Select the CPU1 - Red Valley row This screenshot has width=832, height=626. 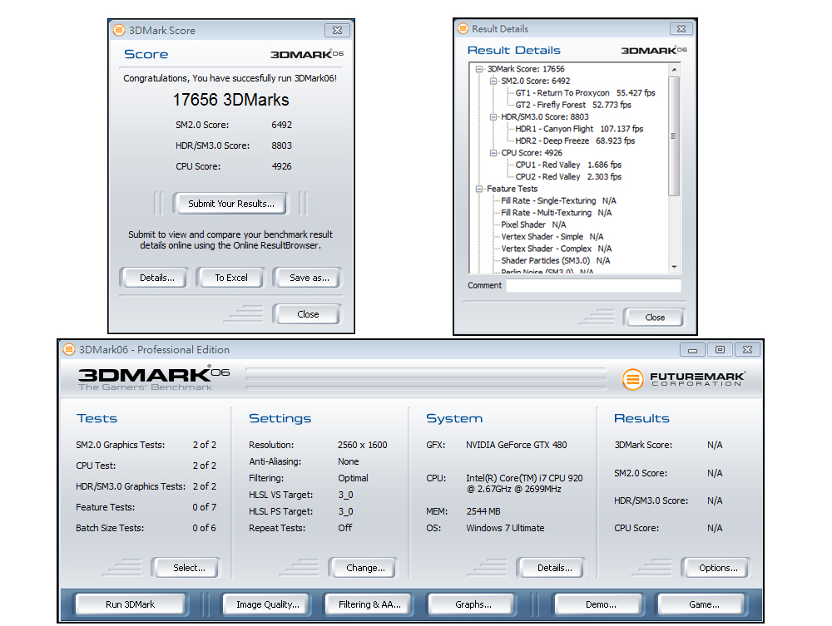[x=568, y=165]
